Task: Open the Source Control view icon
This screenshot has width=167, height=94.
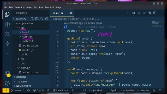Action: click(x=7, y=44)
